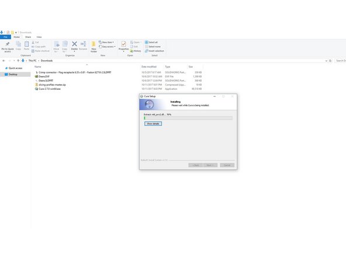Expand the Properties dropdown arrow
346x259 pixels.
click(x=123, y=51)
